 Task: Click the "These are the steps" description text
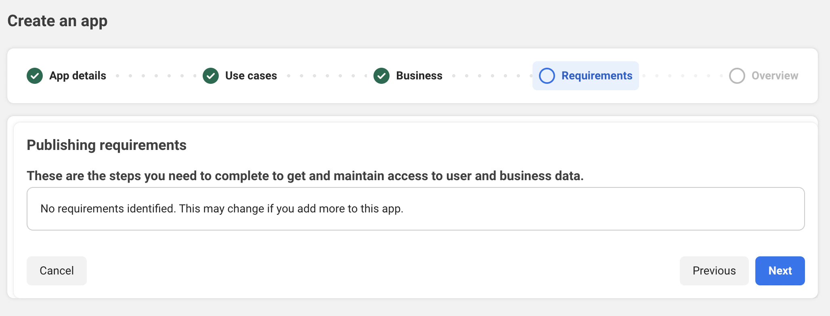(305, 176)
